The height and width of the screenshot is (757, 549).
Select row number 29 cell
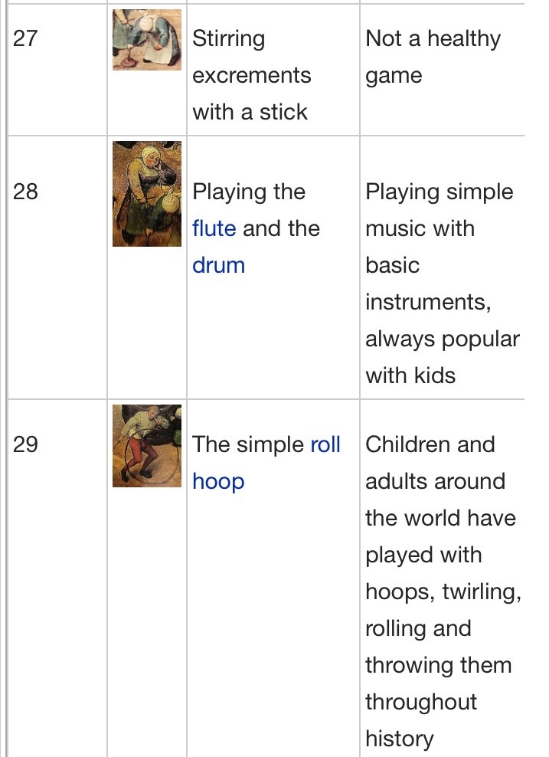pyautogui.click(x=25, y=444)
